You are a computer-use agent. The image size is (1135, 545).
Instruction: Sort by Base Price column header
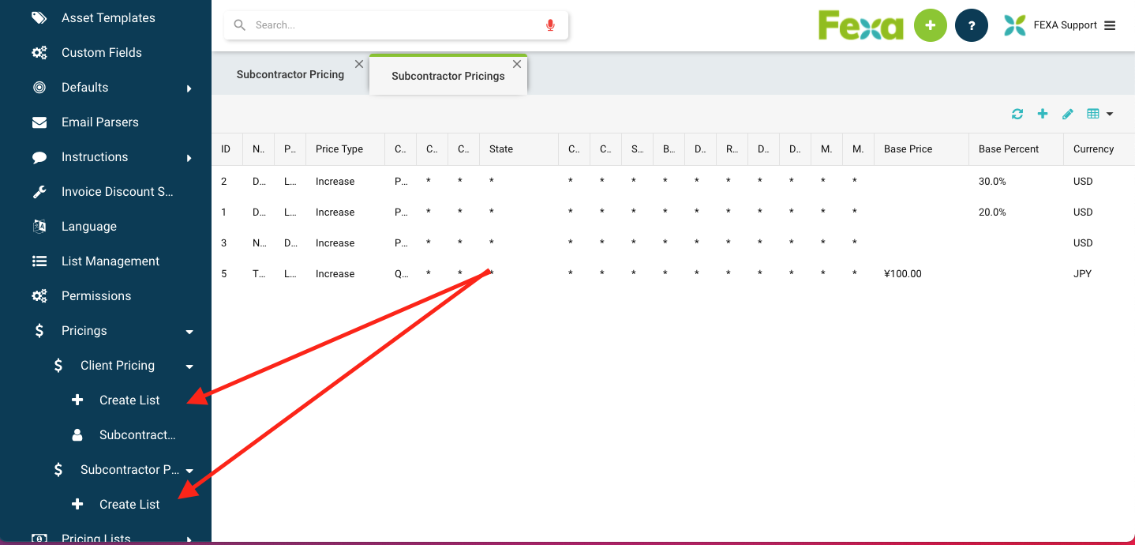click(908, 149)
